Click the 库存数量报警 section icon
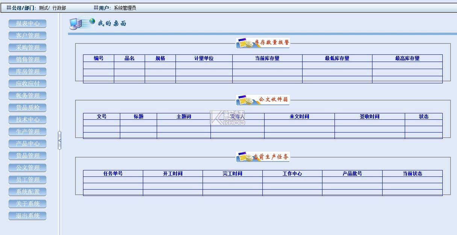 tap(245, 43)
